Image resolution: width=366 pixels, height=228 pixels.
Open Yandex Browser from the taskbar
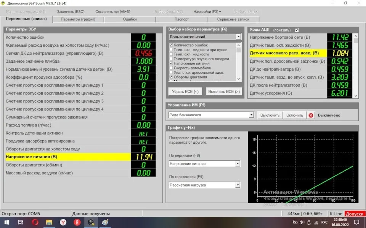(63, 222)
